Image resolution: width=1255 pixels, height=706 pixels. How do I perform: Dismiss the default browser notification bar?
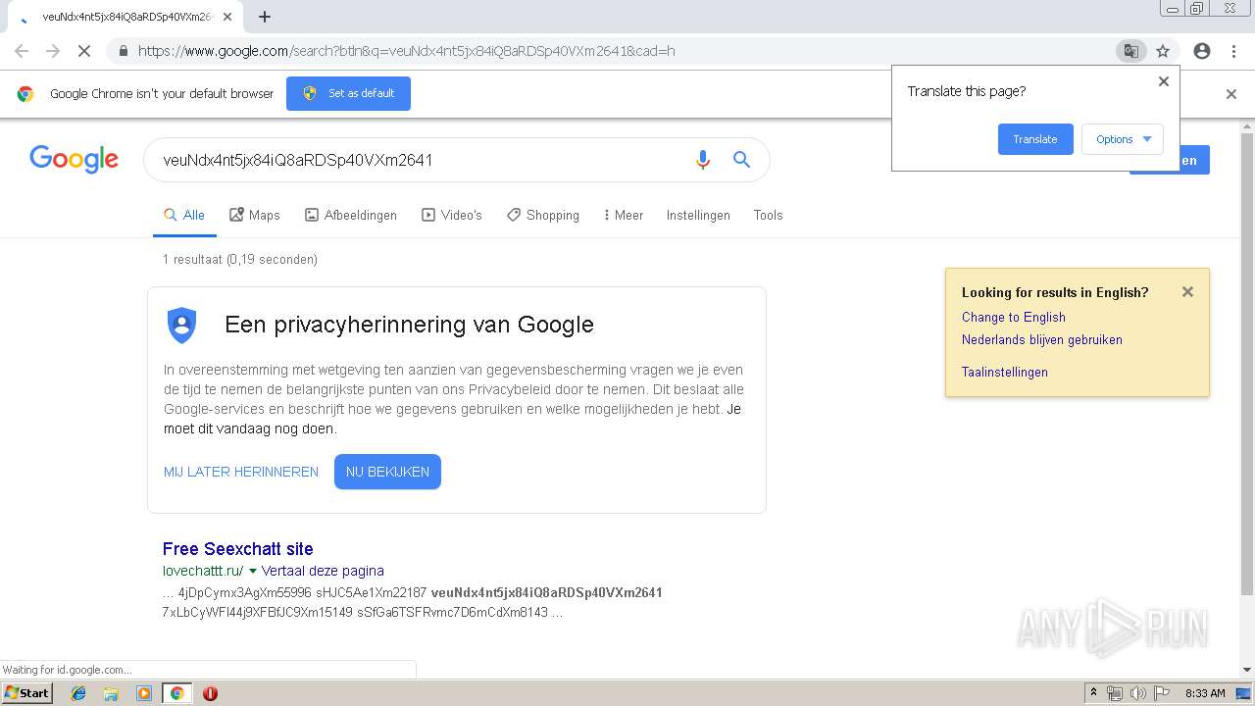pyautogui.click(x=1231, y=94)
